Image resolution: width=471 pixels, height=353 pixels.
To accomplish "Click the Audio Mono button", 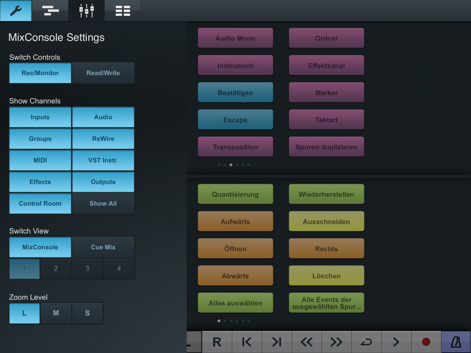I will coord(235,38).
